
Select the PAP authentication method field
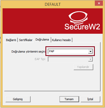[70, 51]
